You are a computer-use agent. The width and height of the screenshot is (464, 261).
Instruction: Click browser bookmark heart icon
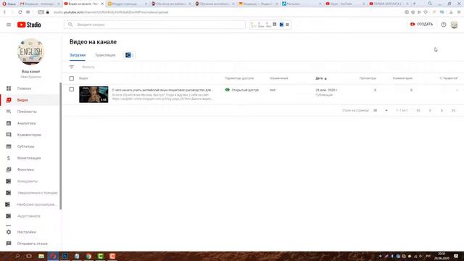[x=426, y=12]
